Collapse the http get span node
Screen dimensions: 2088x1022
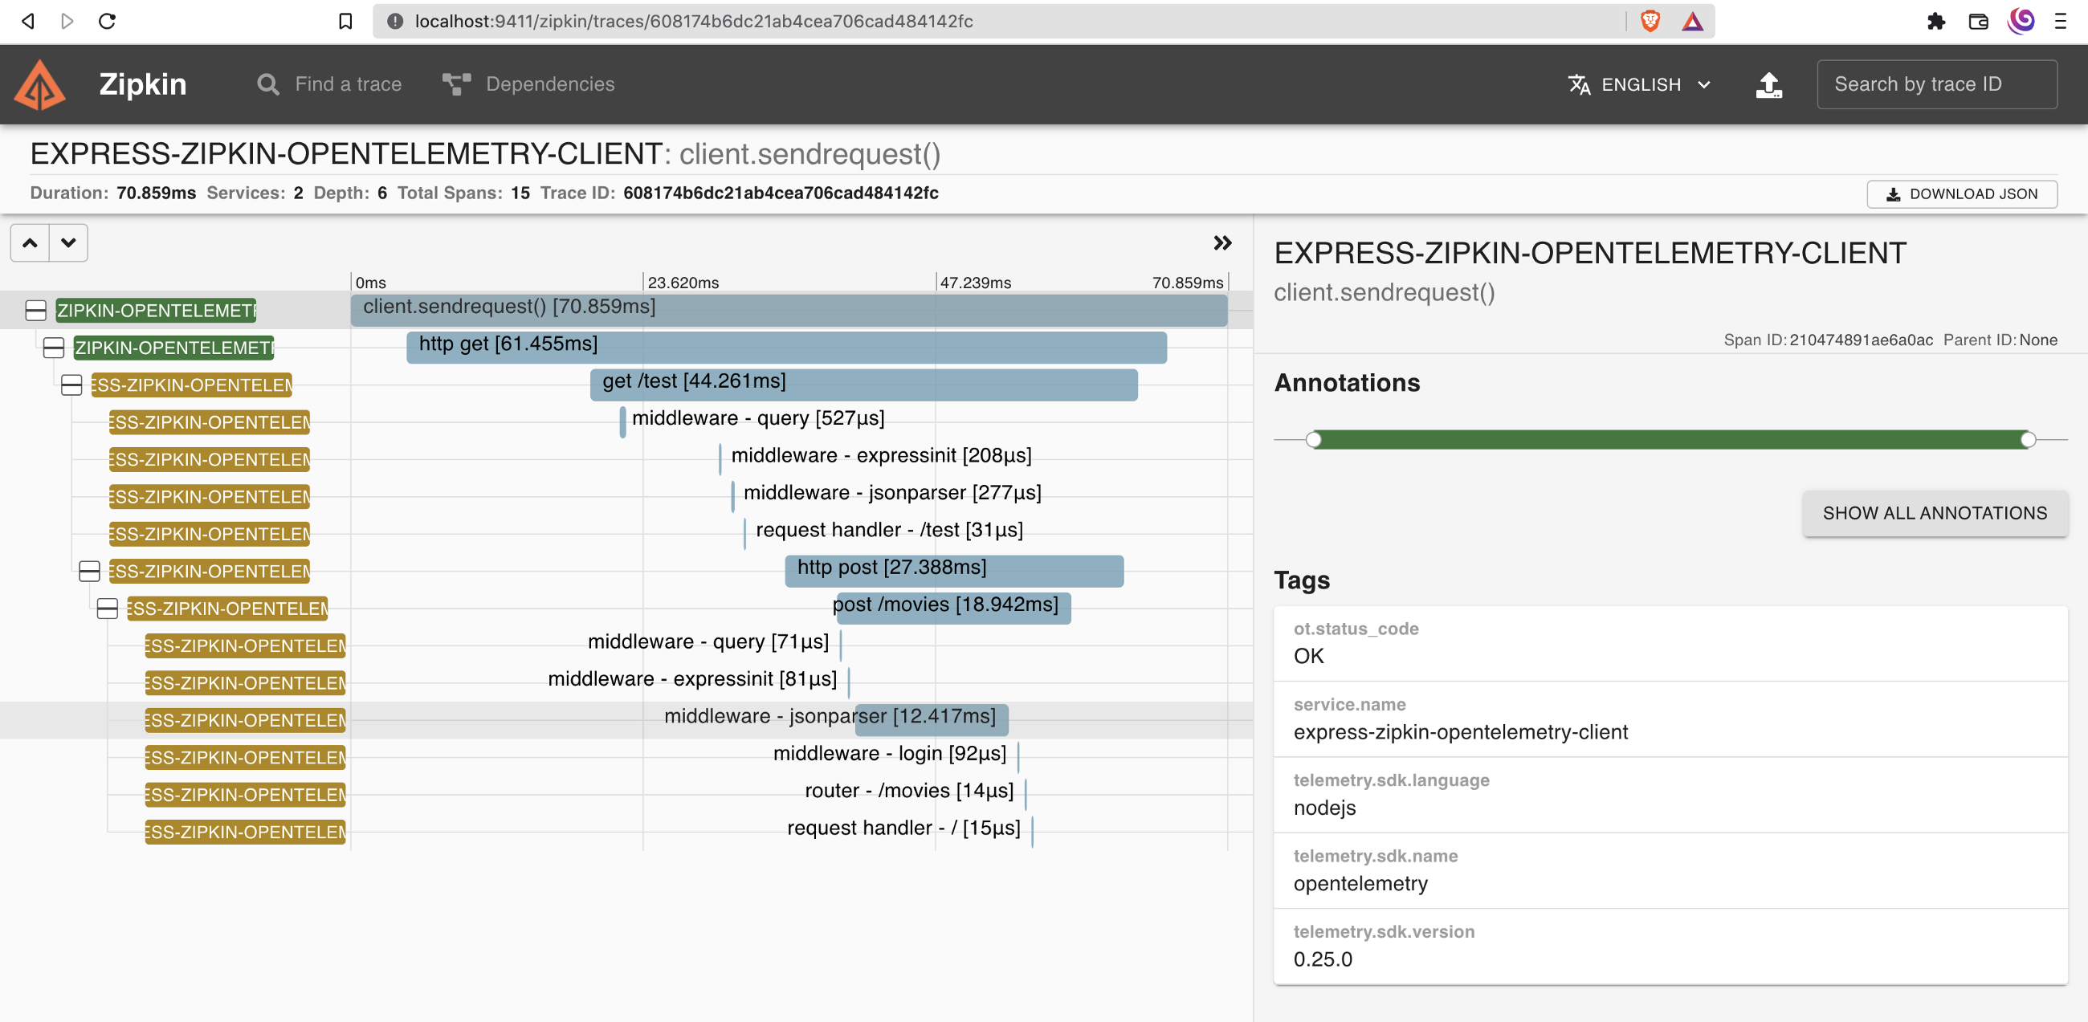[54, 348]
